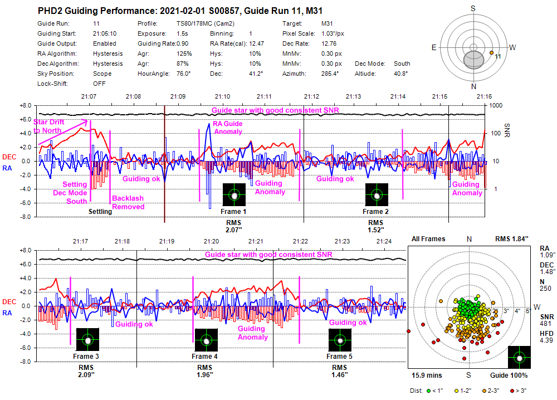
Task: Click the All Frames 'RMS 1.84"' label
Action: [x=512, y=239]
